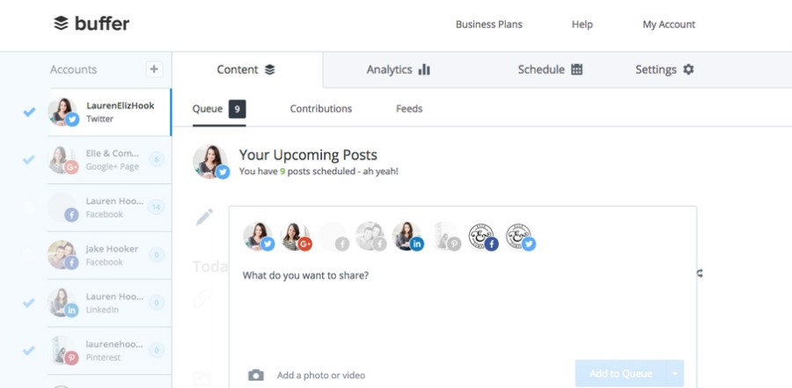Uncheck the LaurenElizHook Twitter account checkmark
Screen dimensions: 792x388
pos(29,112)
